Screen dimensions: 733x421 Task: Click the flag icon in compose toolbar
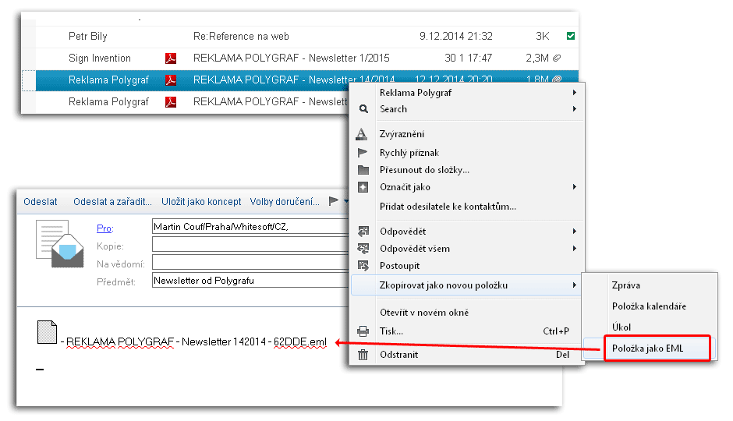tap(334, 201)
